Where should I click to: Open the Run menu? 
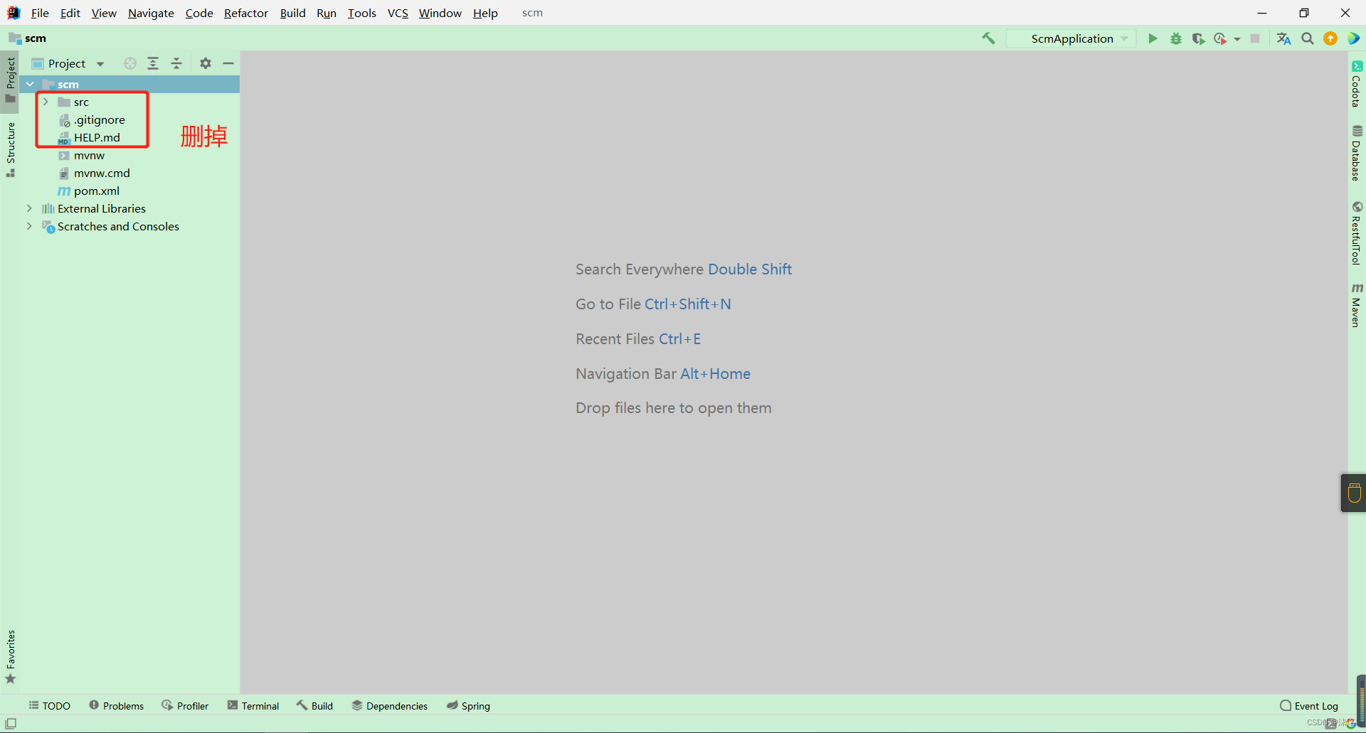327,13
